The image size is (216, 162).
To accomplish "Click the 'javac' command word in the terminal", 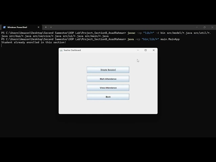I will pyautogui.click(x=131, y=33).
